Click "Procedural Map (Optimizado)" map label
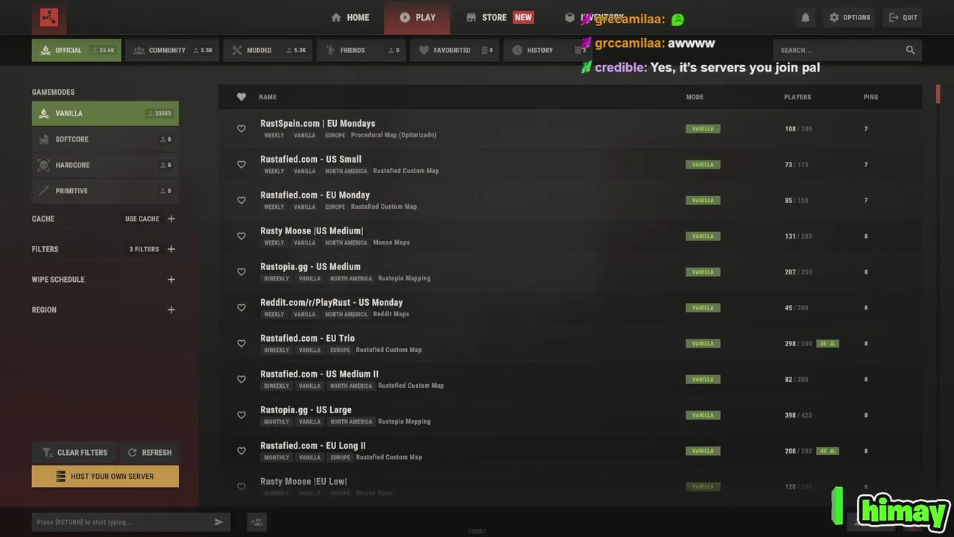 click(394, 135)
